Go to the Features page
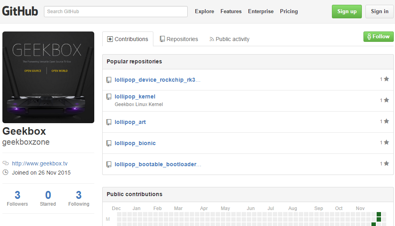Image resolution: width=395 pixels, height=226 pixels. coord(231,11)
